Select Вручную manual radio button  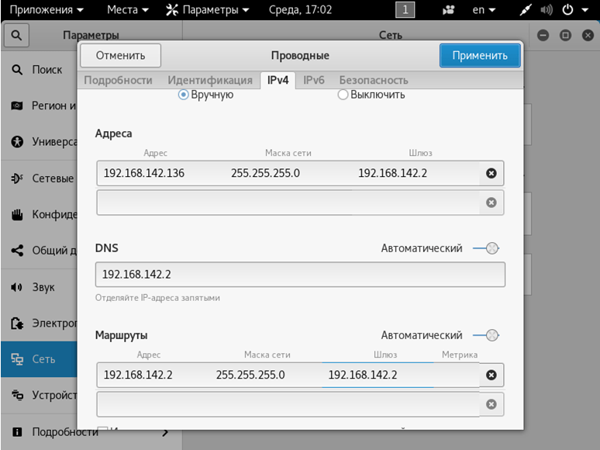click(183, 95)
